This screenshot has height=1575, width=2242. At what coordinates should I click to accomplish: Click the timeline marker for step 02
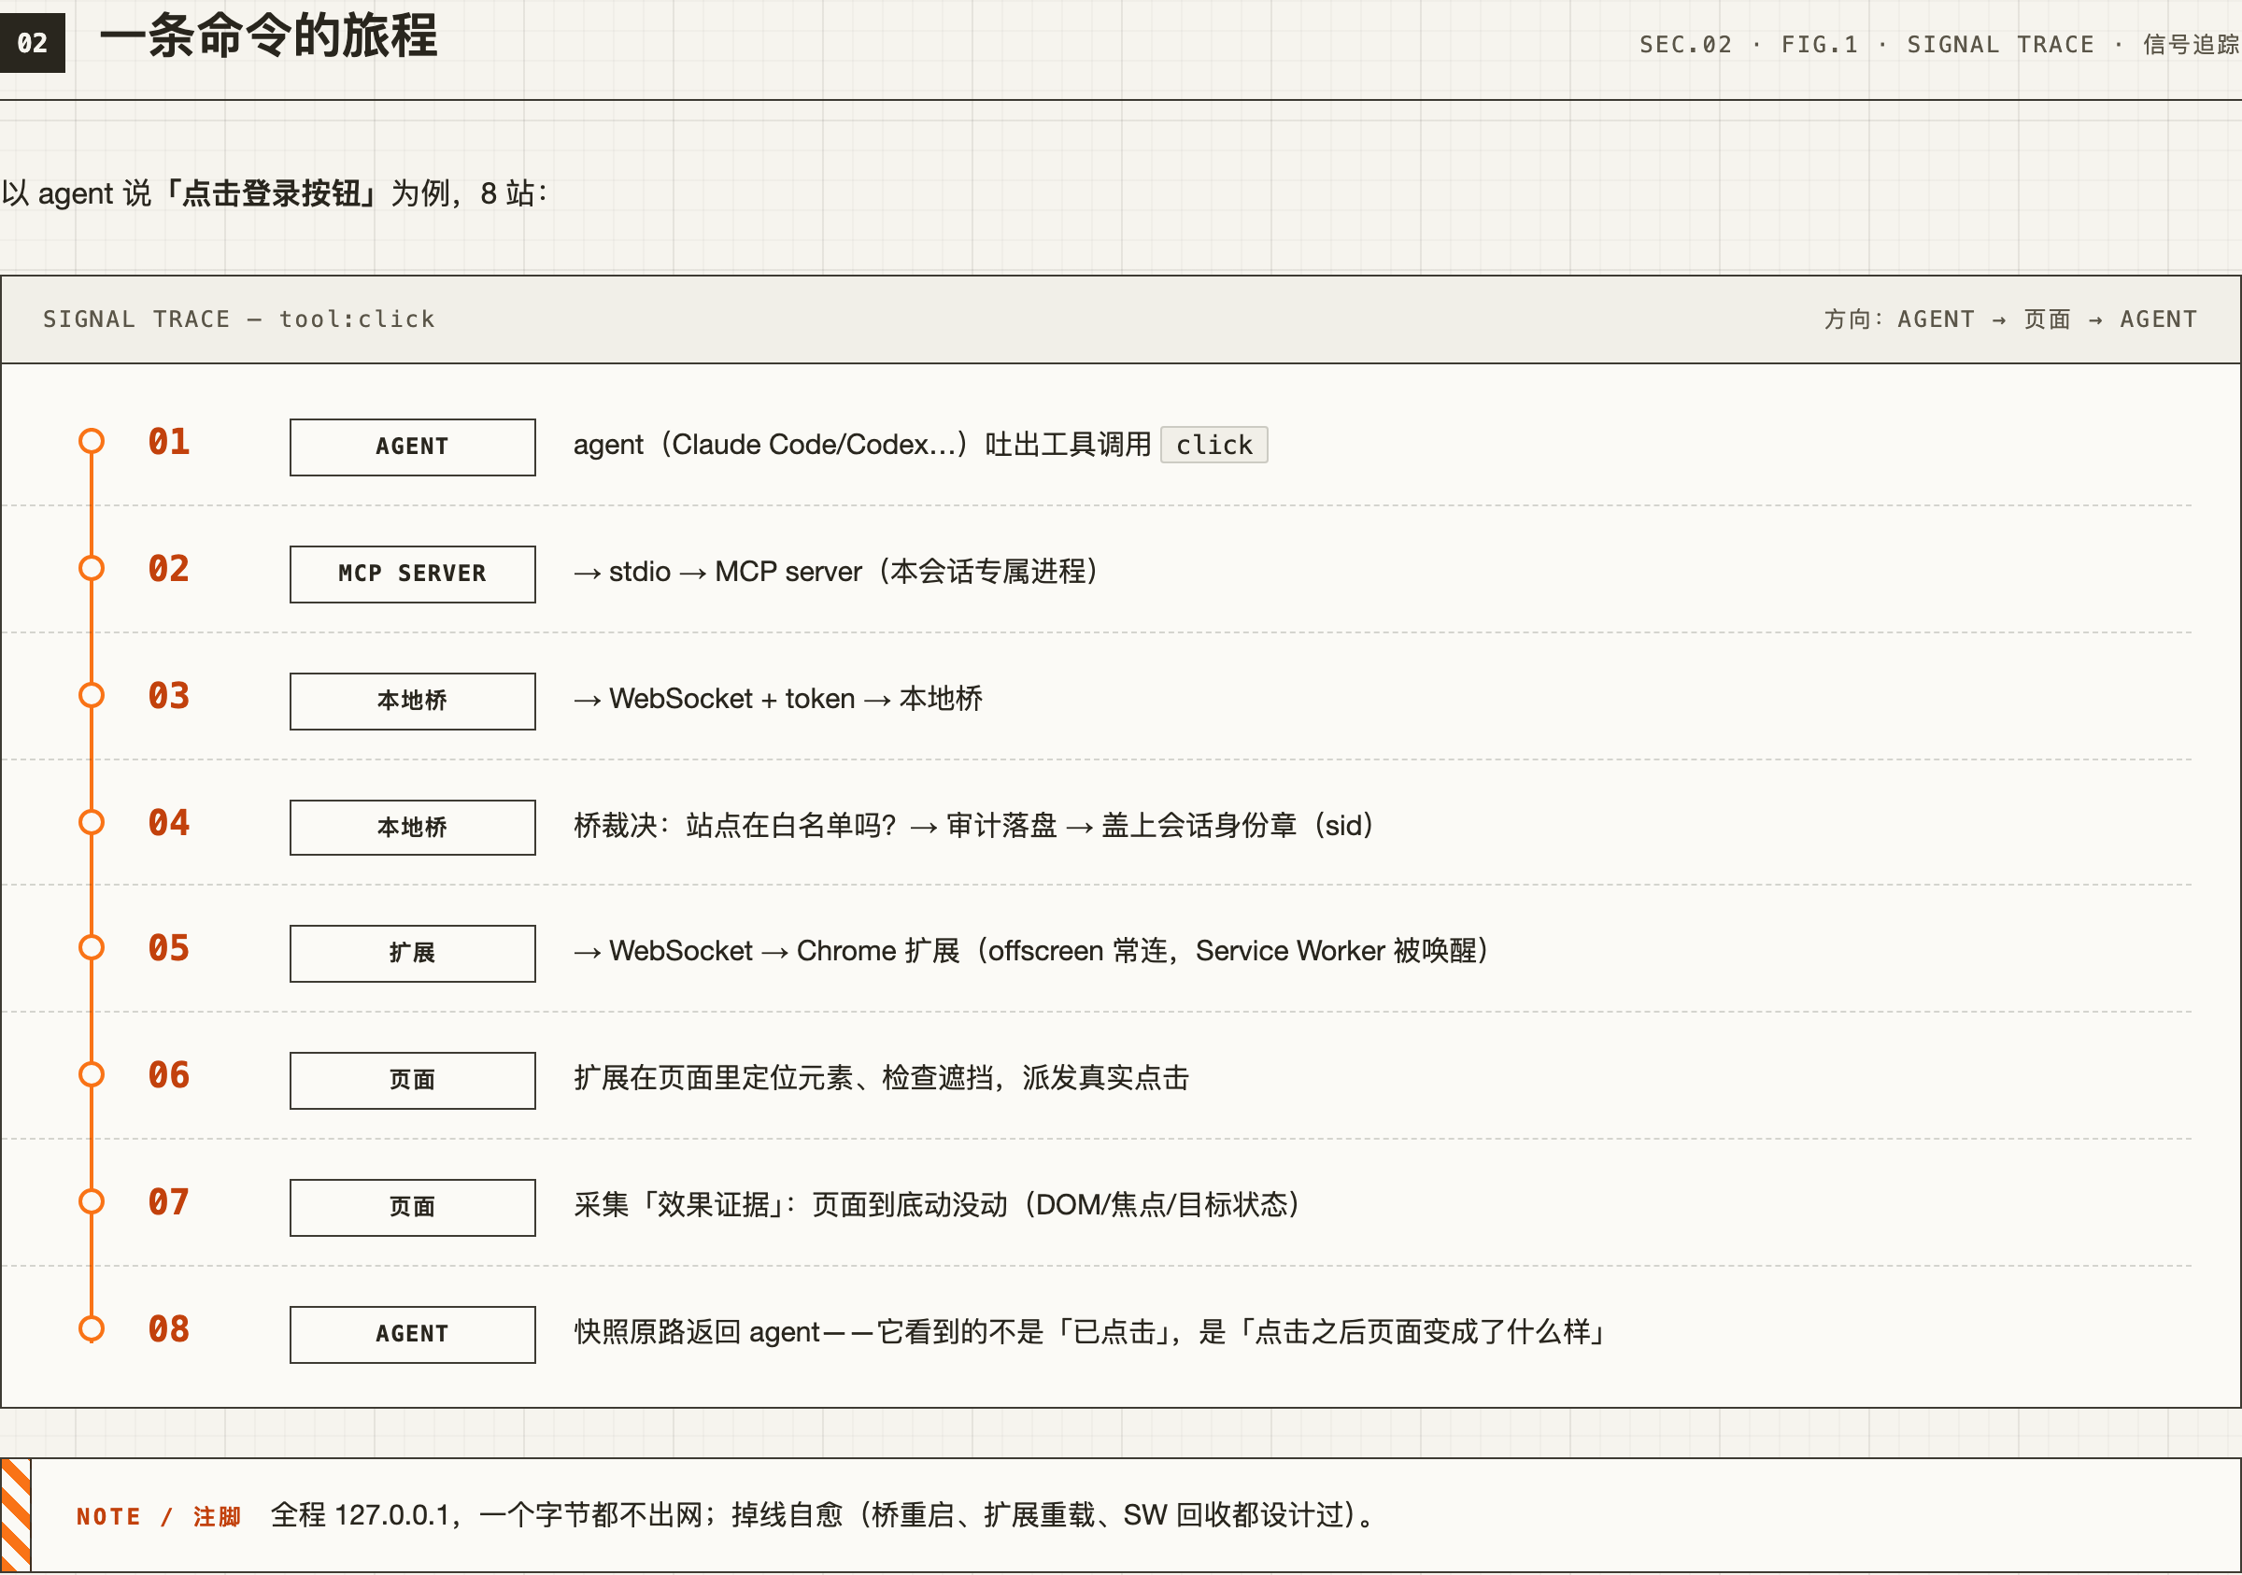tap(92, 568)
